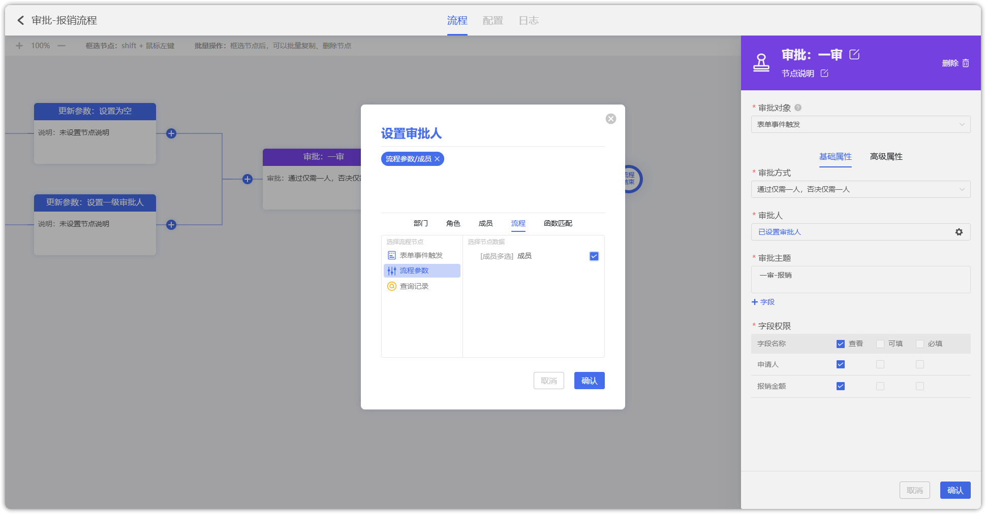Click the edit icon next to 节点说明
Screen dimensions: 986x514
[824, 73]
